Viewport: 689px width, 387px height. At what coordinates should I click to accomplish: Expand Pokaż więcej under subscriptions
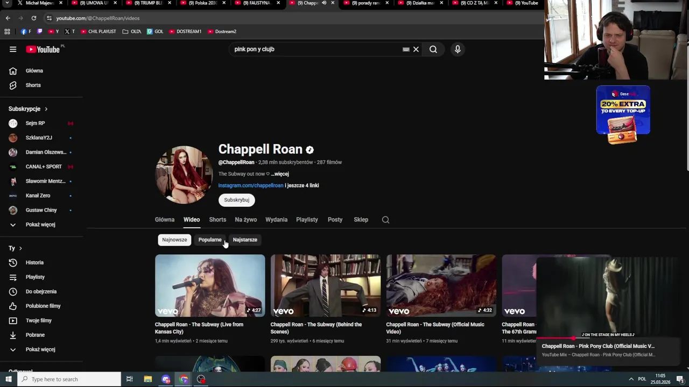click(41, 225)
